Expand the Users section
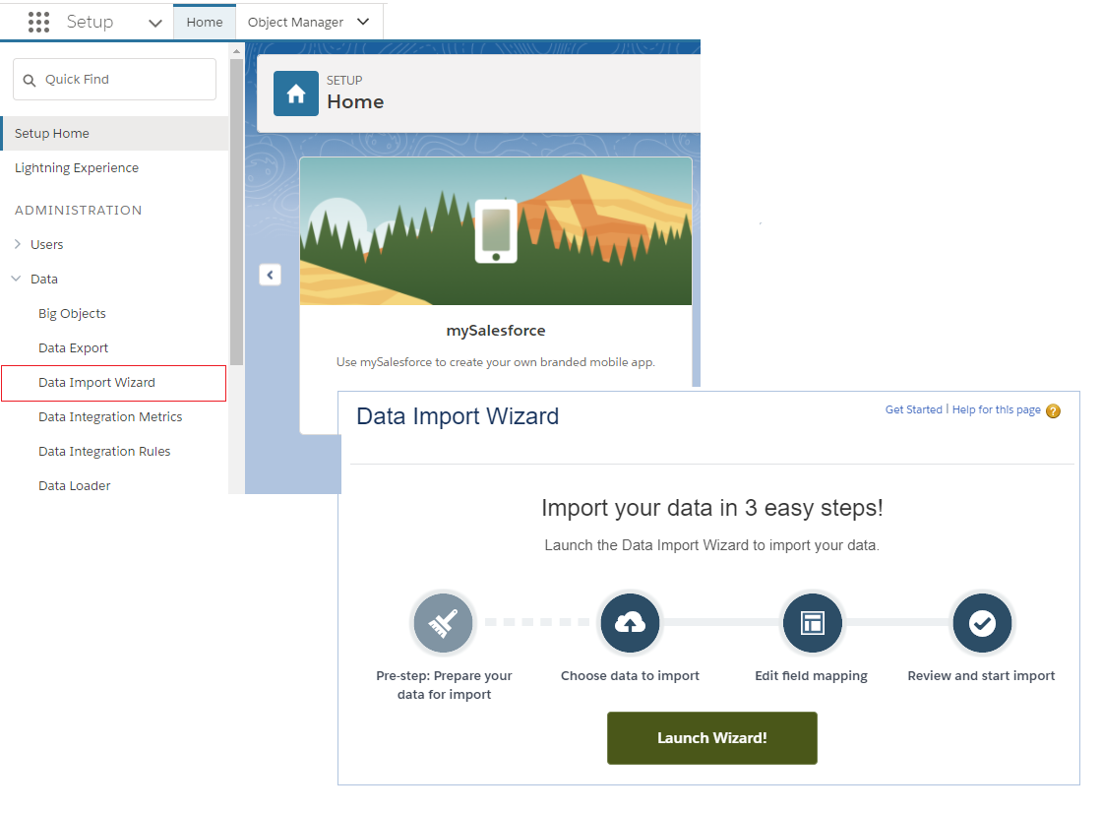 tap(18, 244)
